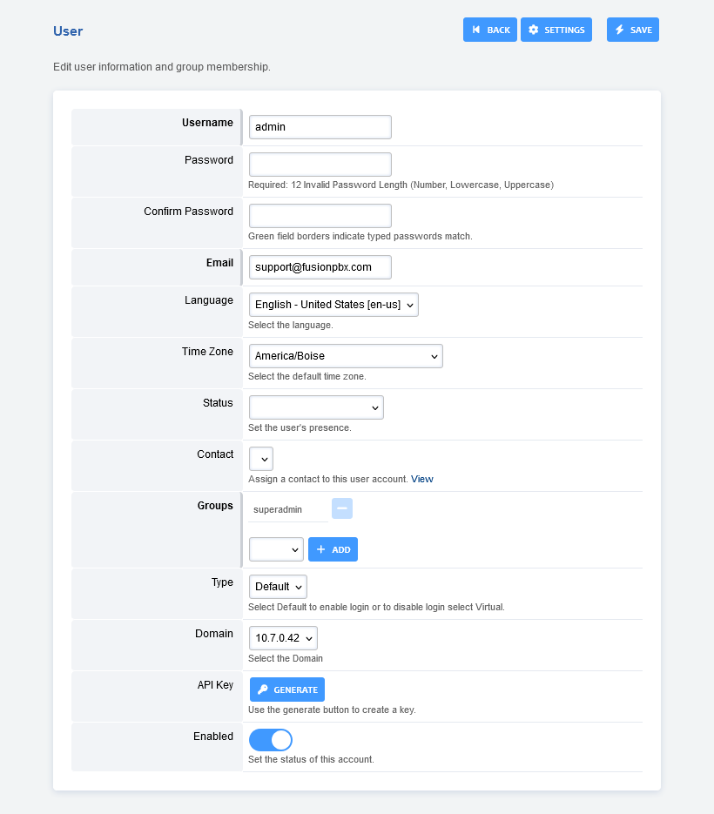Open the Language dropdown
714x814 pixels.
click(x=333, y=305)
